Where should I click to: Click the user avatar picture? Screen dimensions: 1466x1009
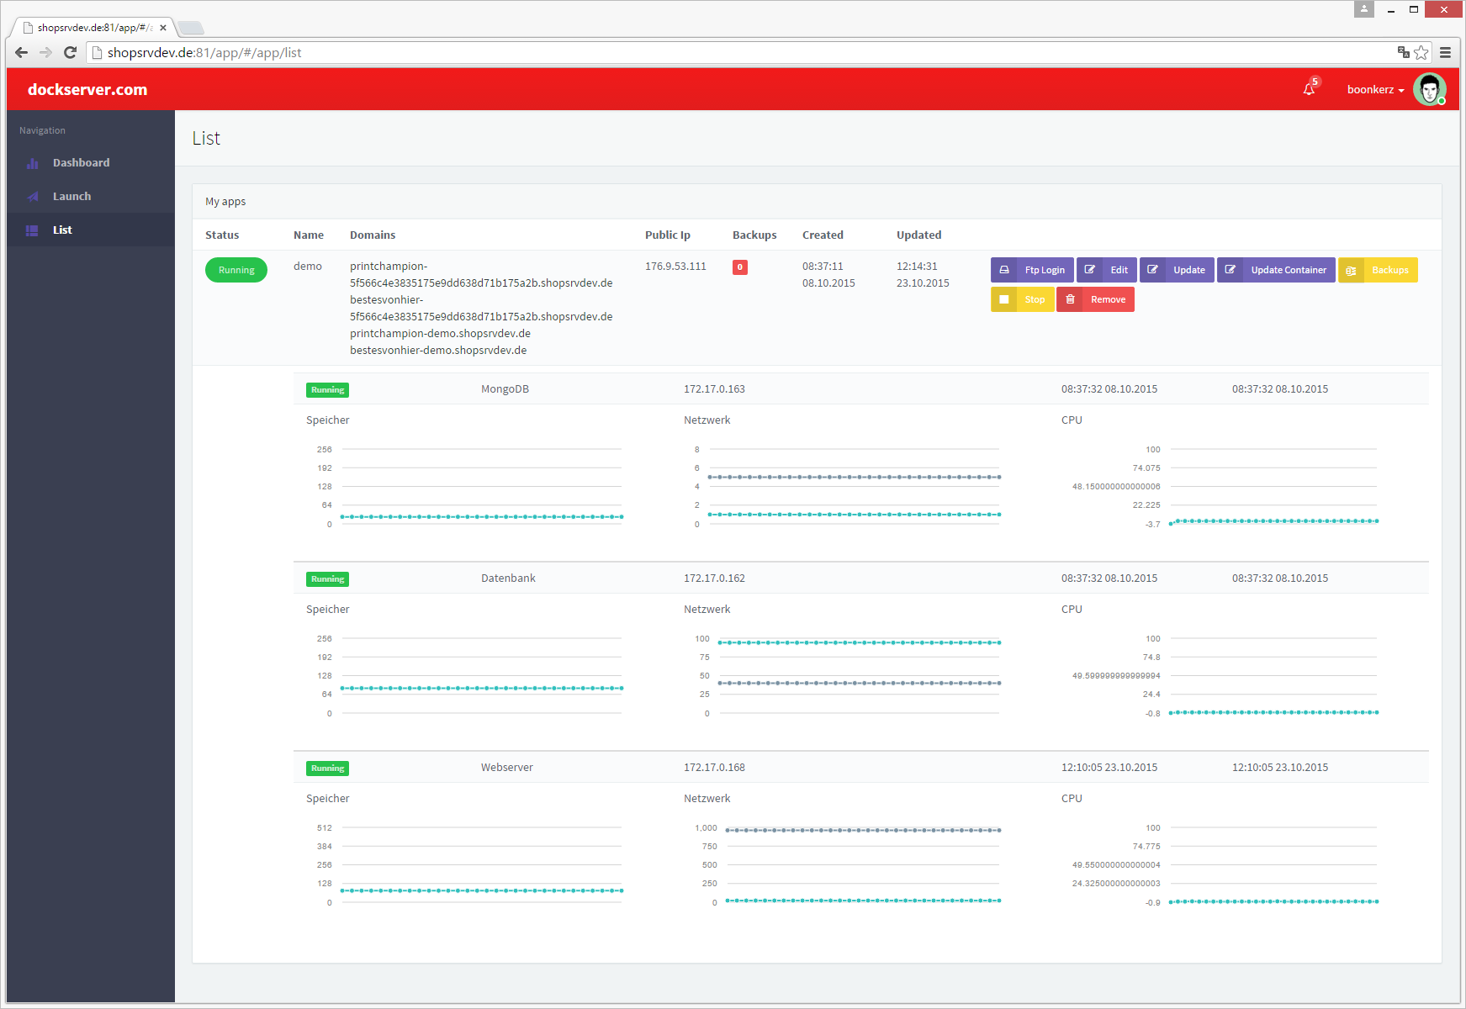[1428, 89]
